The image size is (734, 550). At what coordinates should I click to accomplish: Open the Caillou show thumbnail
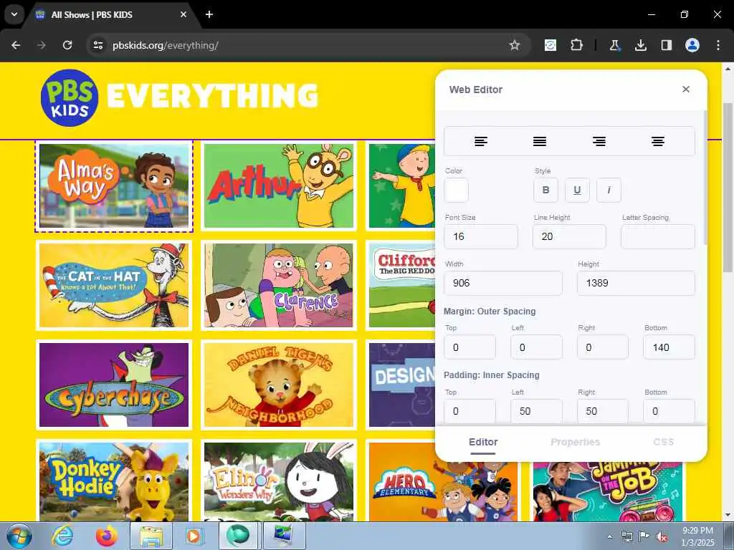coord(401,185)
